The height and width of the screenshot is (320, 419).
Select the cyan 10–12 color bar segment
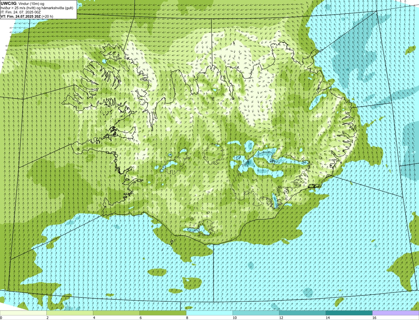256,313
